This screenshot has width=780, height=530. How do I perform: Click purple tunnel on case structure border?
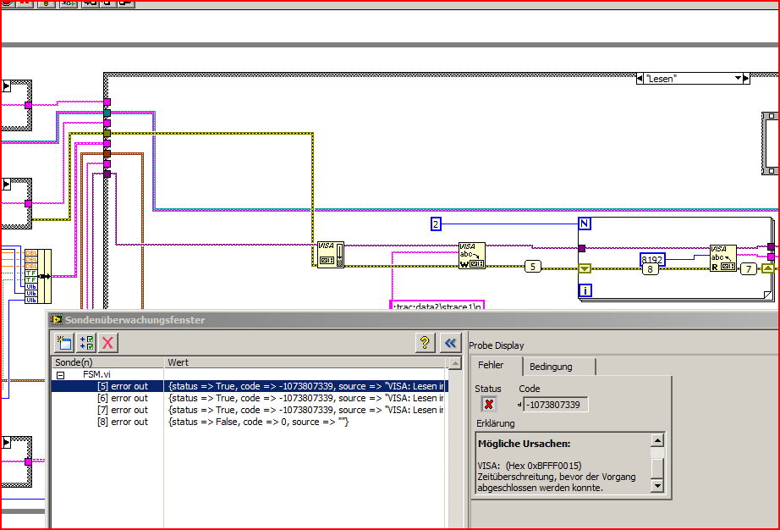click(107, 174)
